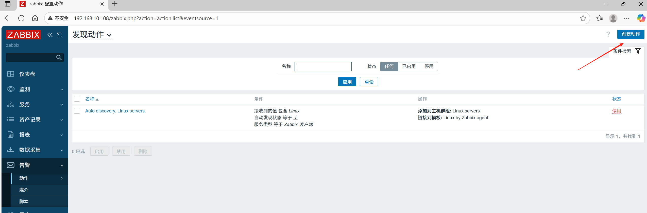Screen dimensions: 647x213
Task: Select the zabbix: 配置动作 browser tab
Action: tap(62, 4)
